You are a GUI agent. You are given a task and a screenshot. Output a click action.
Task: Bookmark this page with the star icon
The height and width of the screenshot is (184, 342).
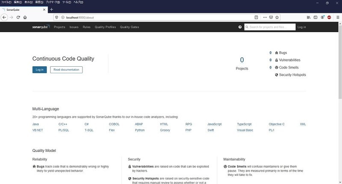coord(277,18)
